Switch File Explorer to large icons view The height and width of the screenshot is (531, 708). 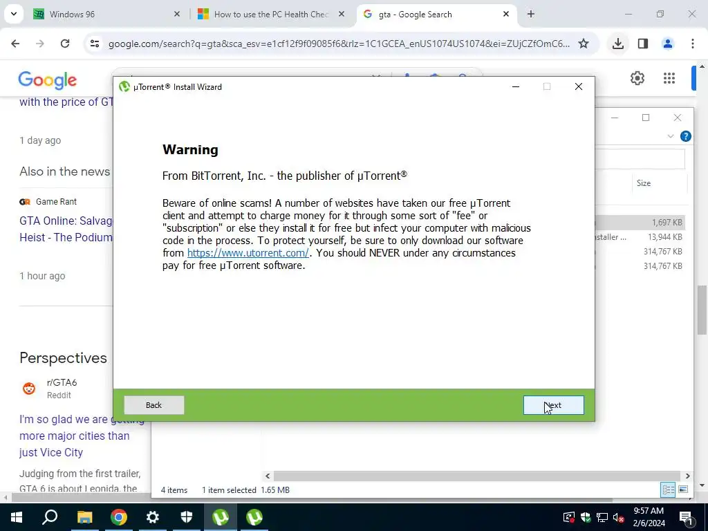683,490
